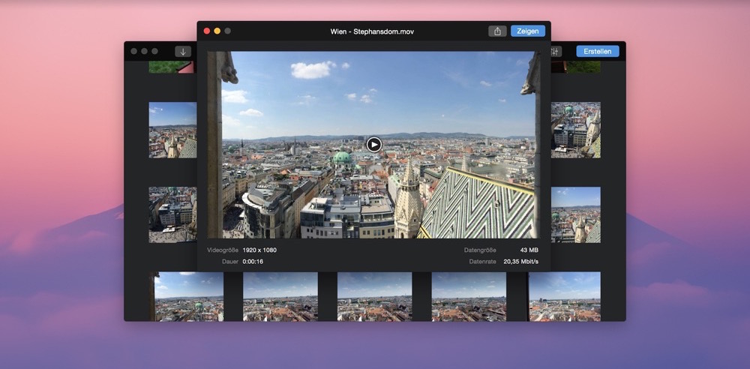Select the first thumbnail in the bottom row
The width and height of the screenshot is (750, 369).
[189, 296]
